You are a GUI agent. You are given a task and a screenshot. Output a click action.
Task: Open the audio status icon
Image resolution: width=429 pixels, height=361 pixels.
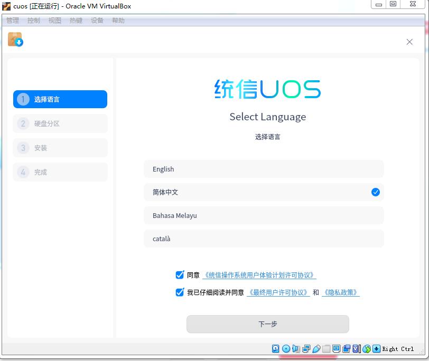pos(296,349)
